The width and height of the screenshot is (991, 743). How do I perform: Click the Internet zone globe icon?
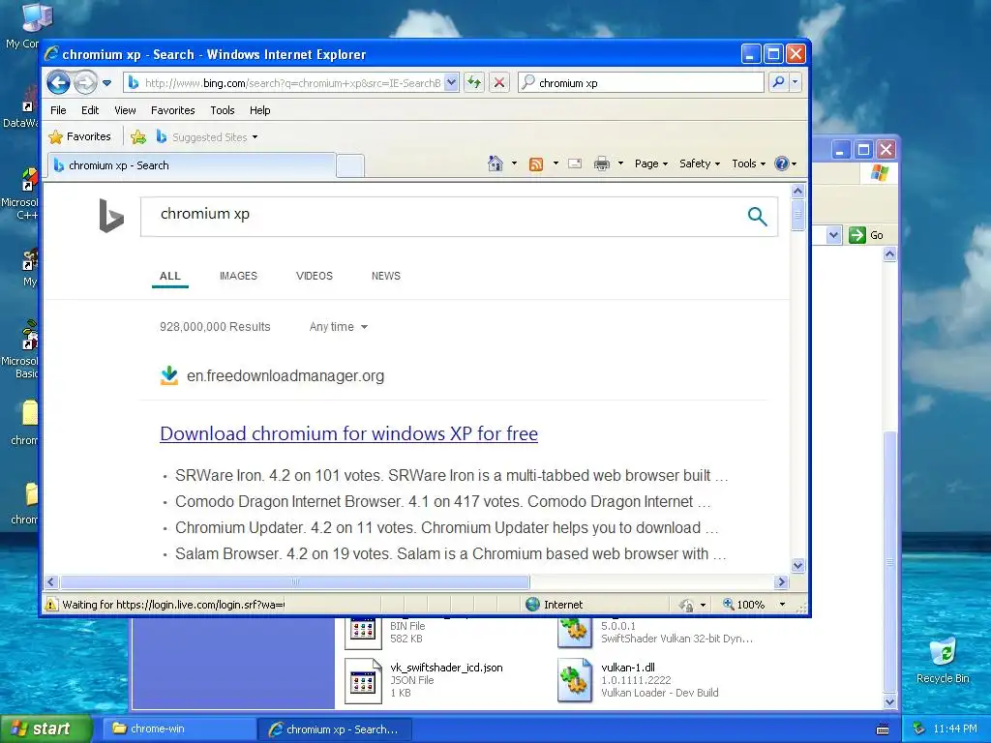pos(533,605)
